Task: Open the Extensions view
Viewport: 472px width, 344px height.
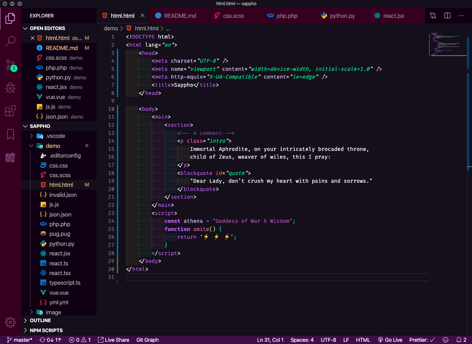Action: pyautogui.click(x=10, y=111)
